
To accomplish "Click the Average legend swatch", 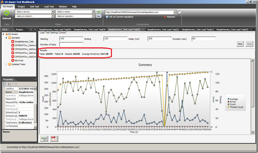I will click(x=228, y=99).
